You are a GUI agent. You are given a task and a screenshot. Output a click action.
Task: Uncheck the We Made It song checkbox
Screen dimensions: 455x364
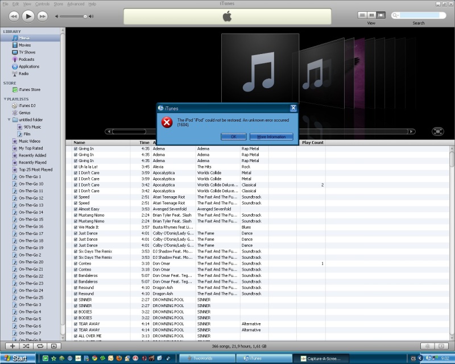76,227
